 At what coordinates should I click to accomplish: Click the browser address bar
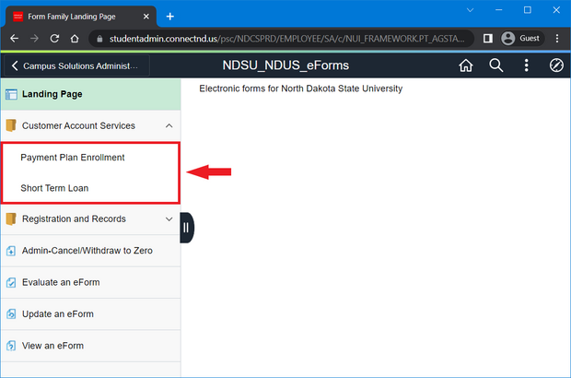click(x=276, y=39)
